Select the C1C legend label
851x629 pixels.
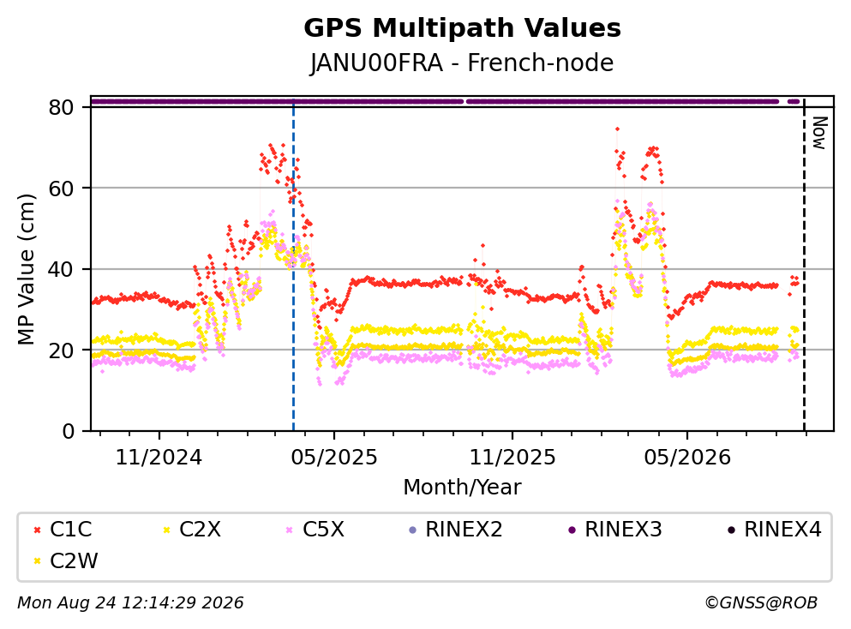point(71,529)
